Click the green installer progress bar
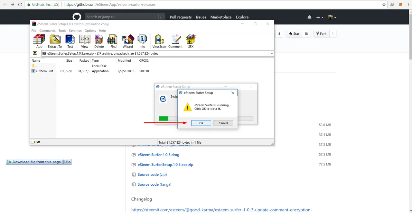Screen dimensions: 412x213 coord(164,119)
